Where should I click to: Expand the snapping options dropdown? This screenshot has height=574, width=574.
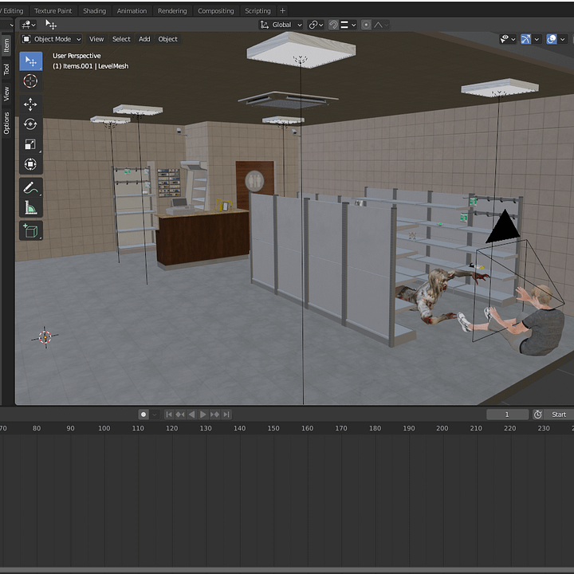pyautogui.click(x=353, y=25)
